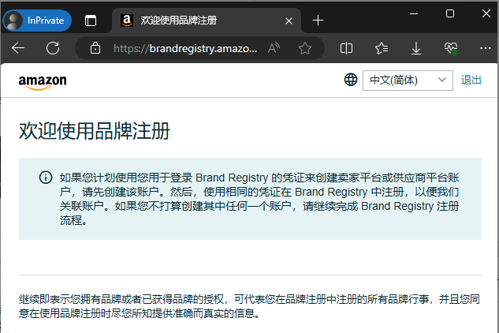Click the paragraph starting 继续即表示您拥有品牌

[x=249, y=306]
